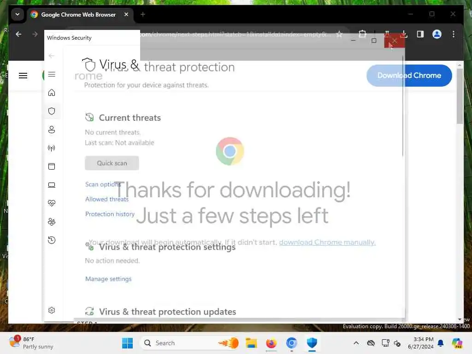
Task: Open App & browser control icon
Action: click(x=52, y=166)
